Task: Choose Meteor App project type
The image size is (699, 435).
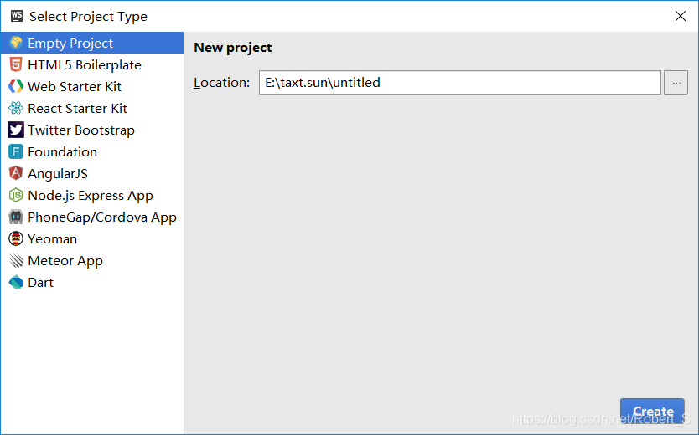Action: point(92,261)
